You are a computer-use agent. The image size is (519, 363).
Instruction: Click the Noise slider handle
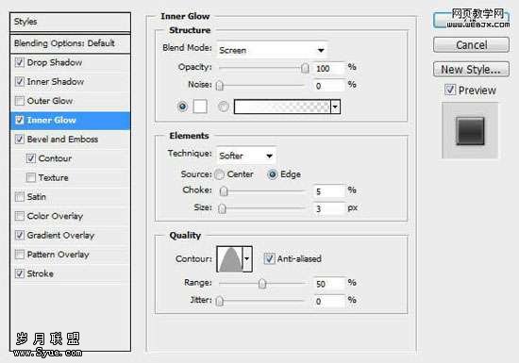coord(220,86)
